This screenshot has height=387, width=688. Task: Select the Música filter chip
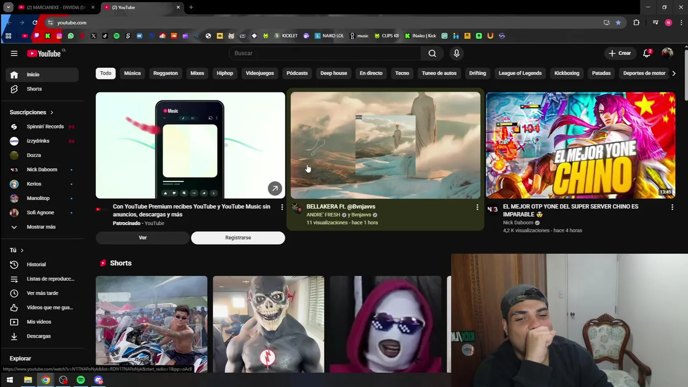tap(132, 73)
